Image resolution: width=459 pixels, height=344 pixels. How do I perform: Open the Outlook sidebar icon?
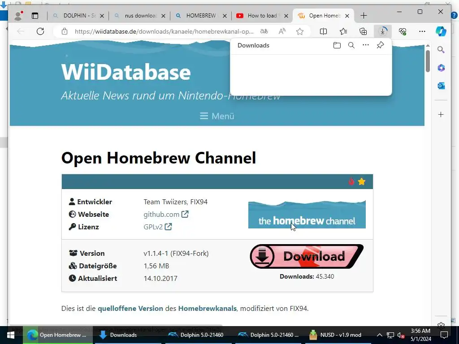[x=441, y=86]
